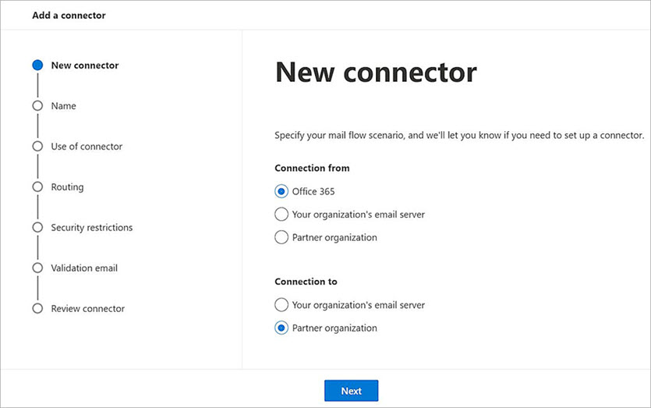Open the Use of connector step label
The image size is (651, 408).
(x=87, y=147)
